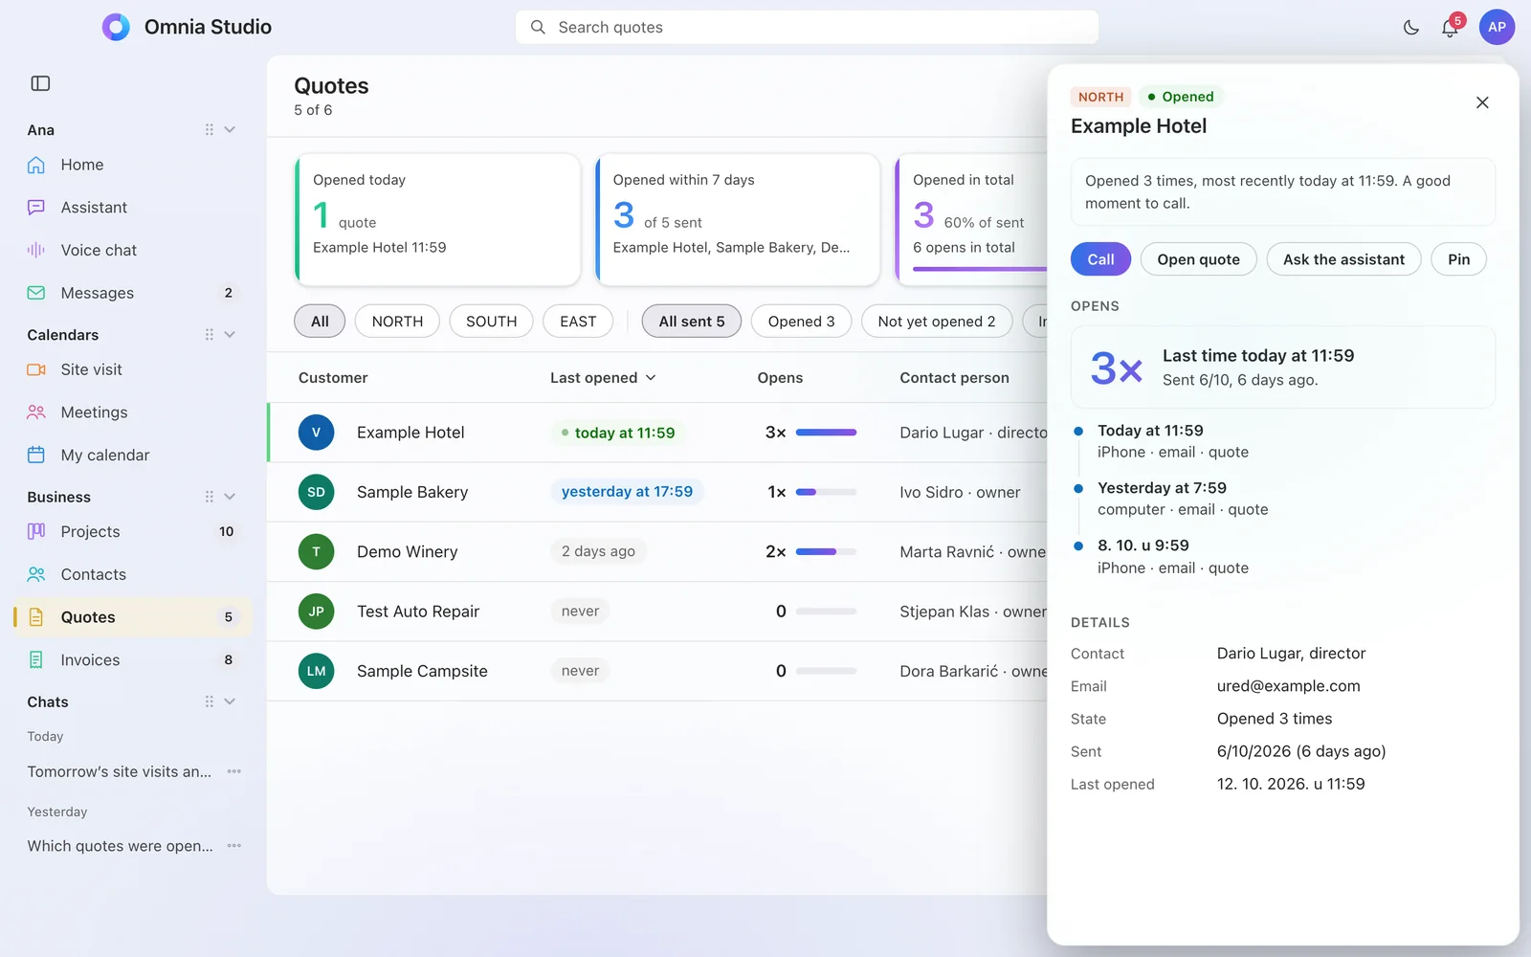This screenshot has width=1531, height=957.
Task: Click the Opened status badge in panel
Action: click(1181, 97)
